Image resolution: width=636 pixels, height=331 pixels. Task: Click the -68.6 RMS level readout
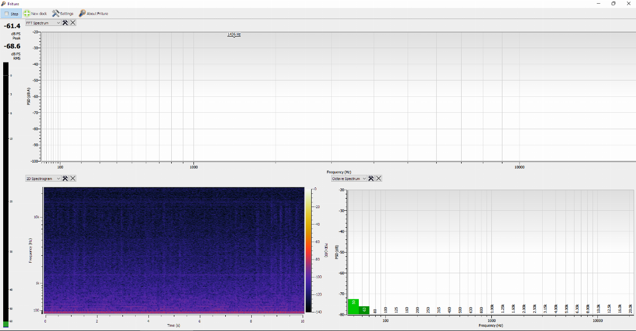[12, 46]
